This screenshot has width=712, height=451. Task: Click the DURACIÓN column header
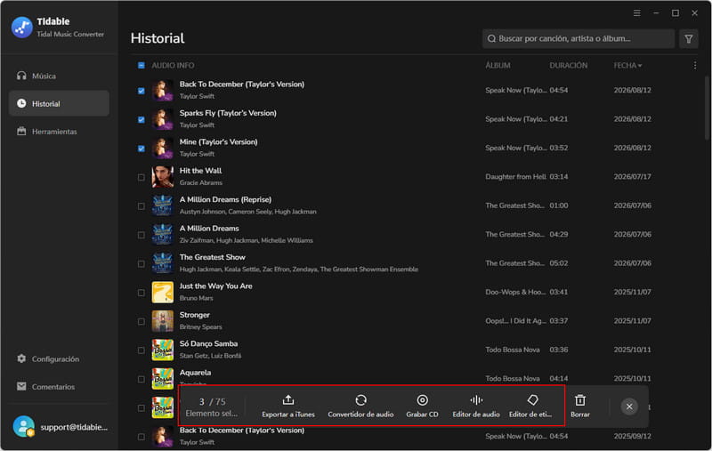click(568, 65)
